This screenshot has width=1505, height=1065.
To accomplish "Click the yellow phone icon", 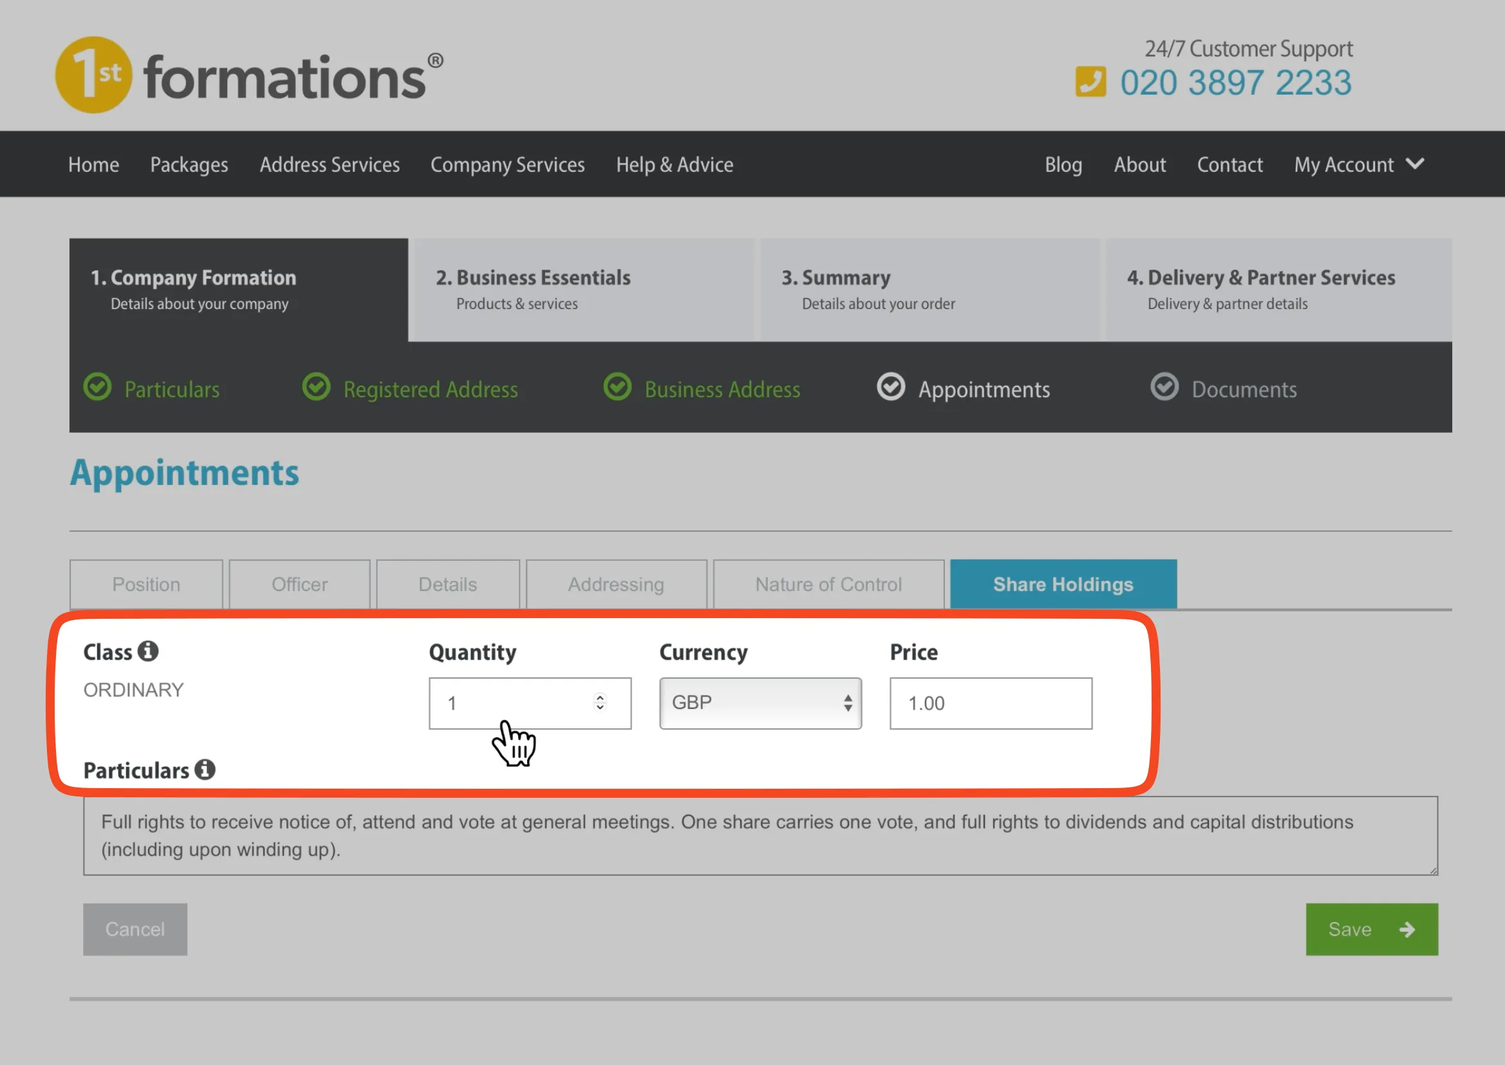I will click(x=1090, y=82).
